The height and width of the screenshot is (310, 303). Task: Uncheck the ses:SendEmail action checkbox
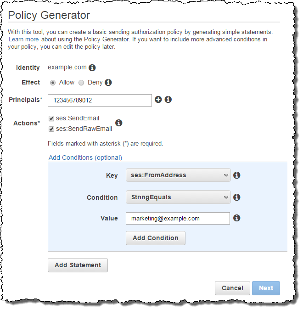pos(51,118)
